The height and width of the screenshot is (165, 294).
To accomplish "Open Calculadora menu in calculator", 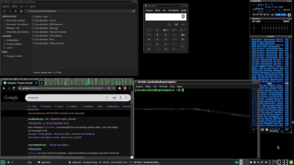I will tap(174, 11).
